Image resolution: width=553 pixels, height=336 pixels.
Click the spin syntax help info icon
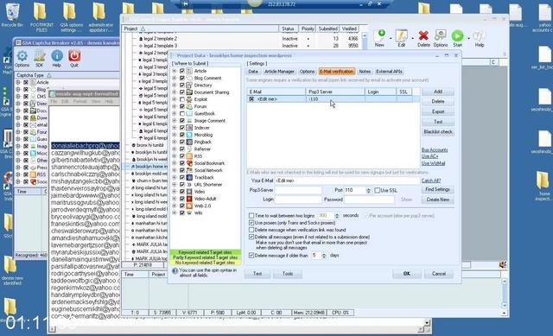click(x=175, y=270)
